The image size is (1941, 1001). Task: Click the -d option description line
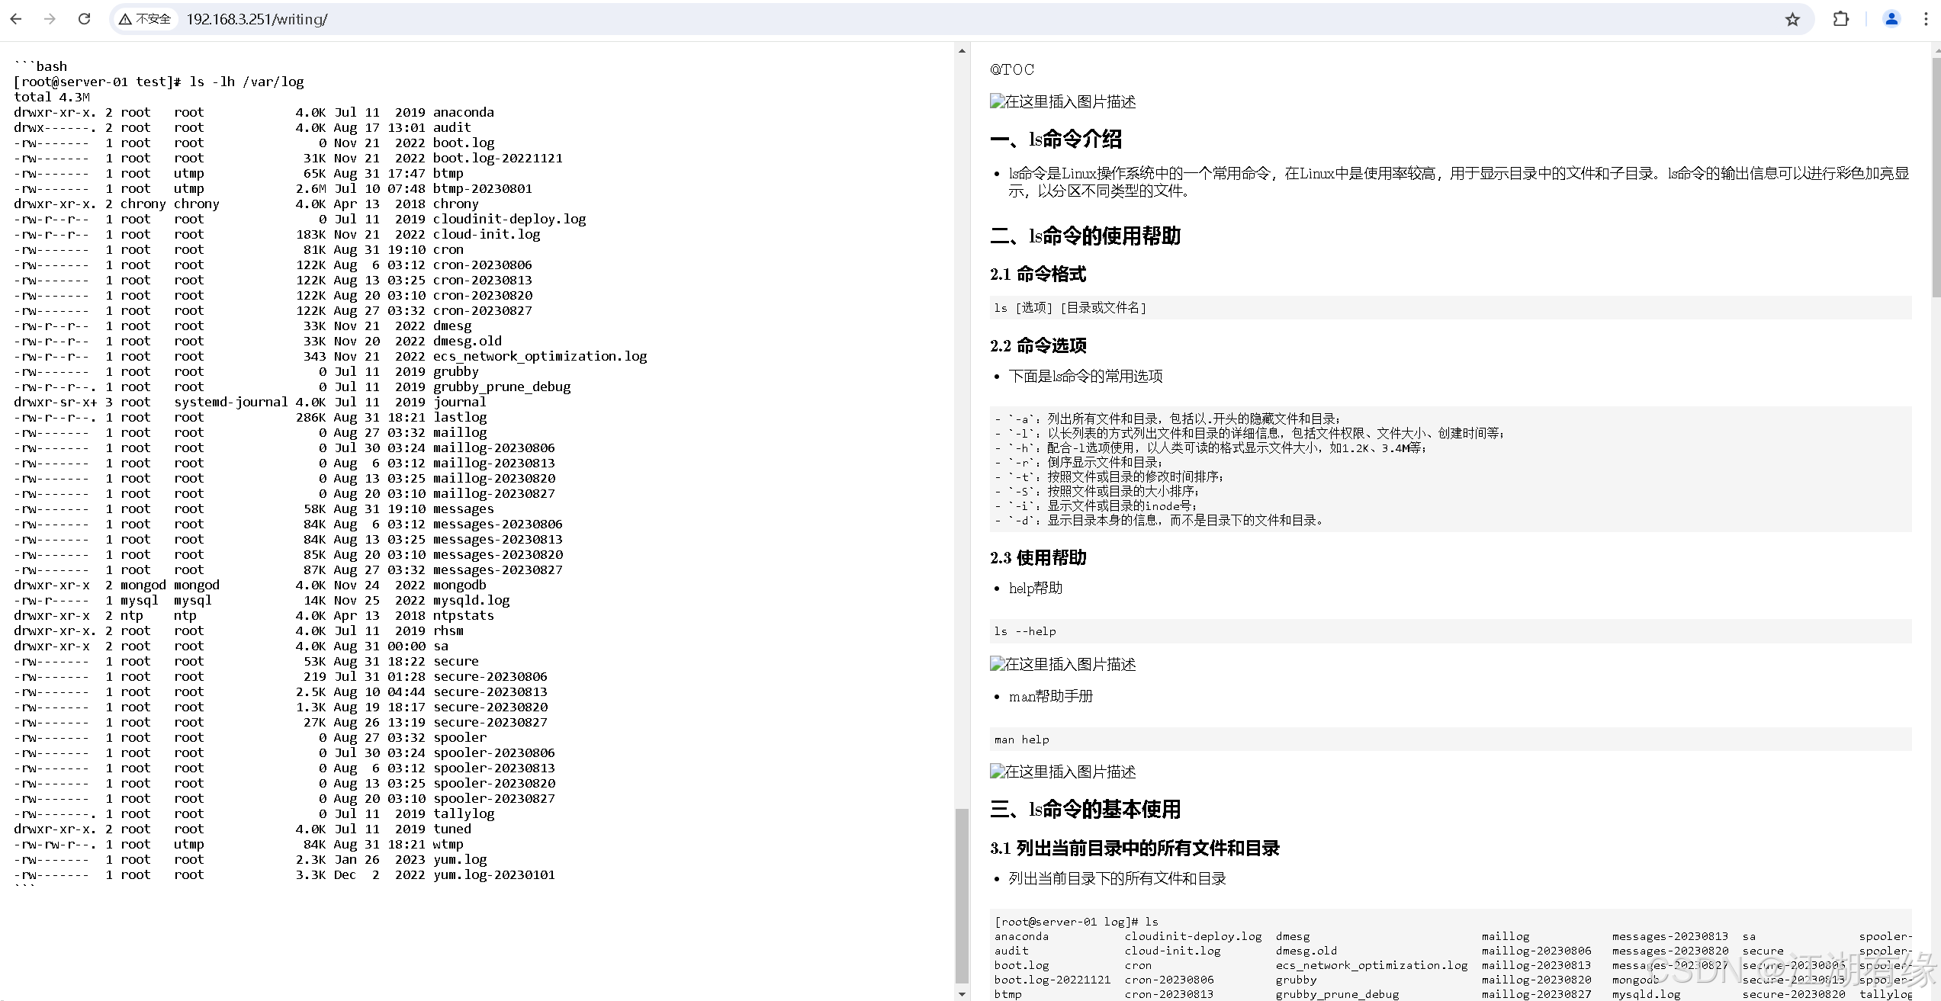[1160, 520]
